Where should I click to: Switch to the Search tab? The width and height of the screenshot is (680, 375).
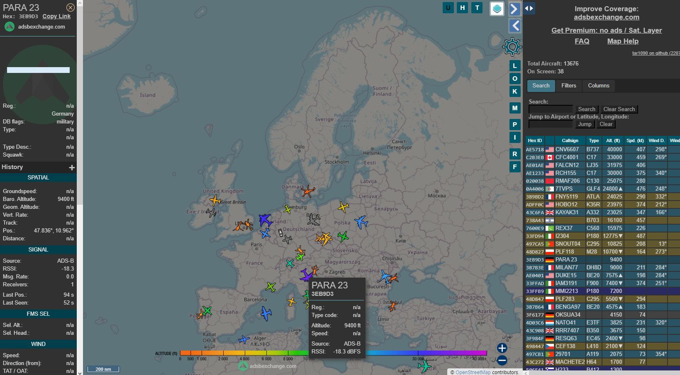click(541, 86)
